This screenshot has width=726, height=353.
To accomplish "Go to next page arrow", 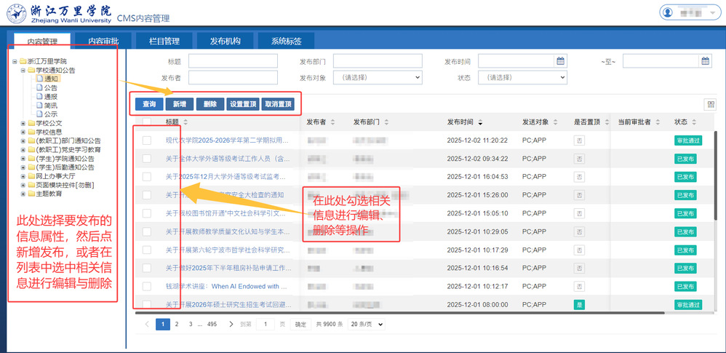I will (x=231, y=324).
